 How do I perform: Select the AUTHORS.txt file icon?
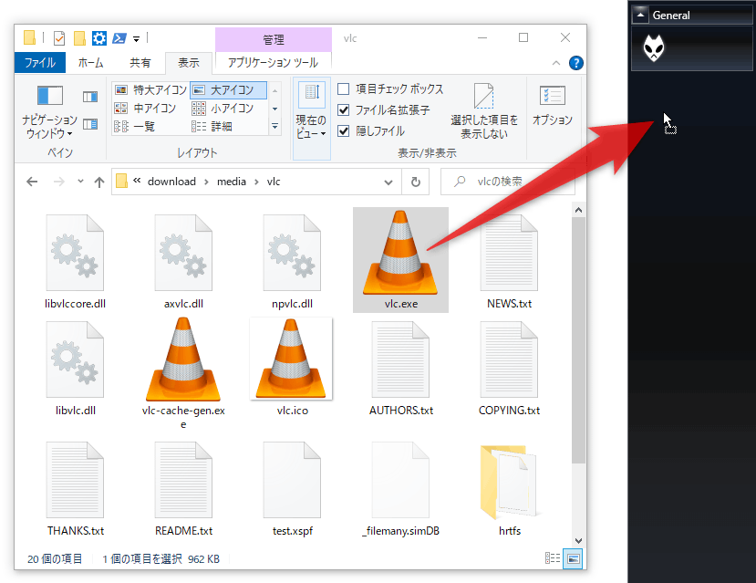coord(400,359)
